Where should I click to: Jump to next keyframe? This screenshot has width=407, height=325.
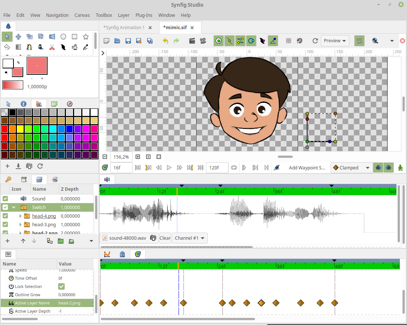click(190, 168)
